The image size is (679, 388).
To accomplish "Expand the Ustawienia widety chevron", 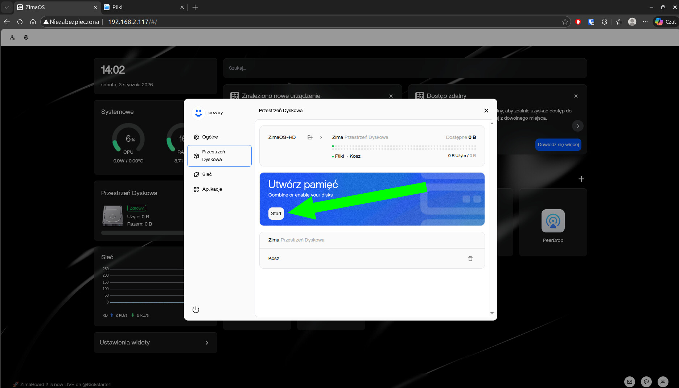I will click(x=207, y=343).
